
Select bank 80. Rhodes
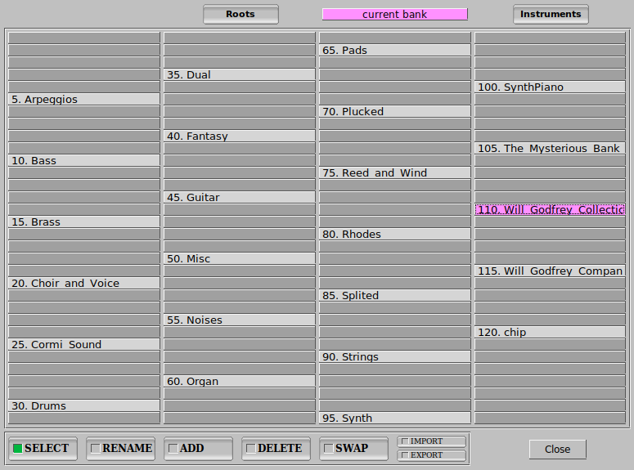point(395,235)
